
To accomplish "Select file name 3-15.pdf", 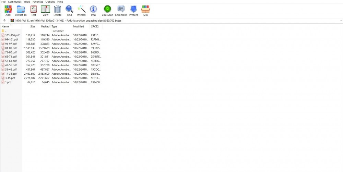I will tap(10, 78).
